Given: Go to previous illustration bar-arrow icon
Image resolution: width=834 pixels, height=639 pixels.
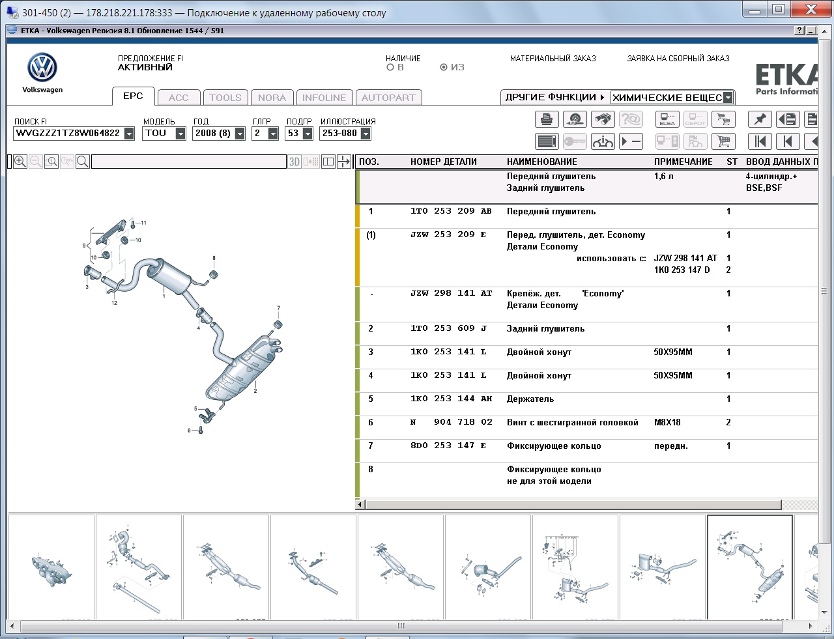Looking at the screenshot, I should pyautogui.click(x=788, y=141).
